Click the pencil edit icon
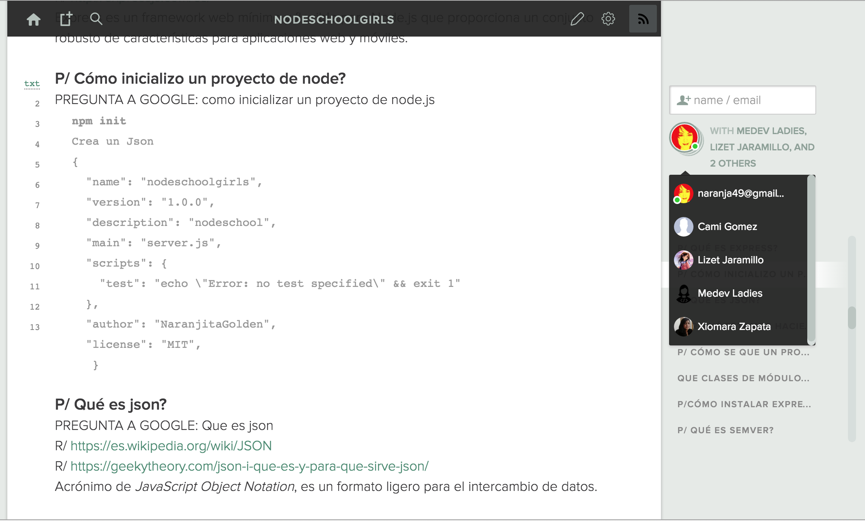865x521 pixels. click(x=577, y=19)
